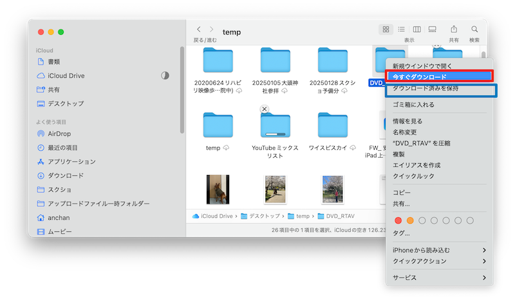This screenshot has width=515, height=299.
Task: Click iCloud Drive in the path bar
Action: [x=212, y=216]
